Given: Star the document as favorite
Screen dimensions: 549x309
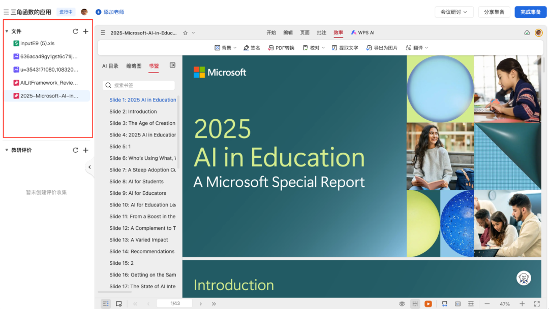Looking at the screenshot, I should [x=186, y=33].
